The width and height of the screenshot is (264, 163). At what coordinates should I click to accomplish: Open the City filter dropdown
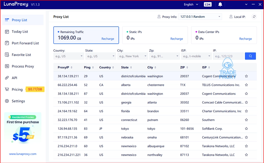(x=133, y=56)
